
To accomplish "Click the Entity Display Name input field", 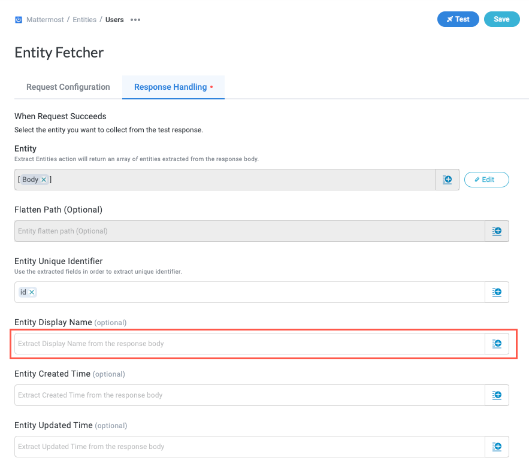I will pyautogui.click(x=240, y=344).
